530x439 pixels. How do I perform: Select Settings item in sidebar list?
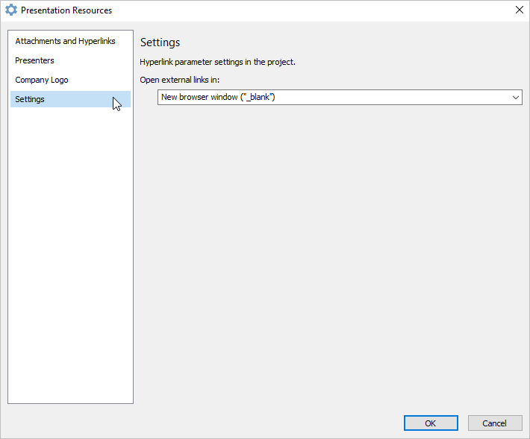[x=70, y=99]
